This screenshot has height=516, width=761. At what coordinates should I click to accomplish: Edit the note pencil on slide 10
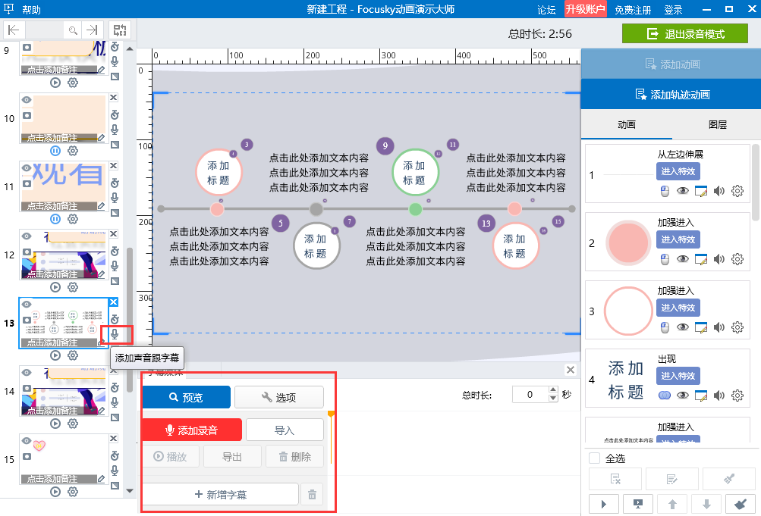pyautogui.click(x=101, y=138)
